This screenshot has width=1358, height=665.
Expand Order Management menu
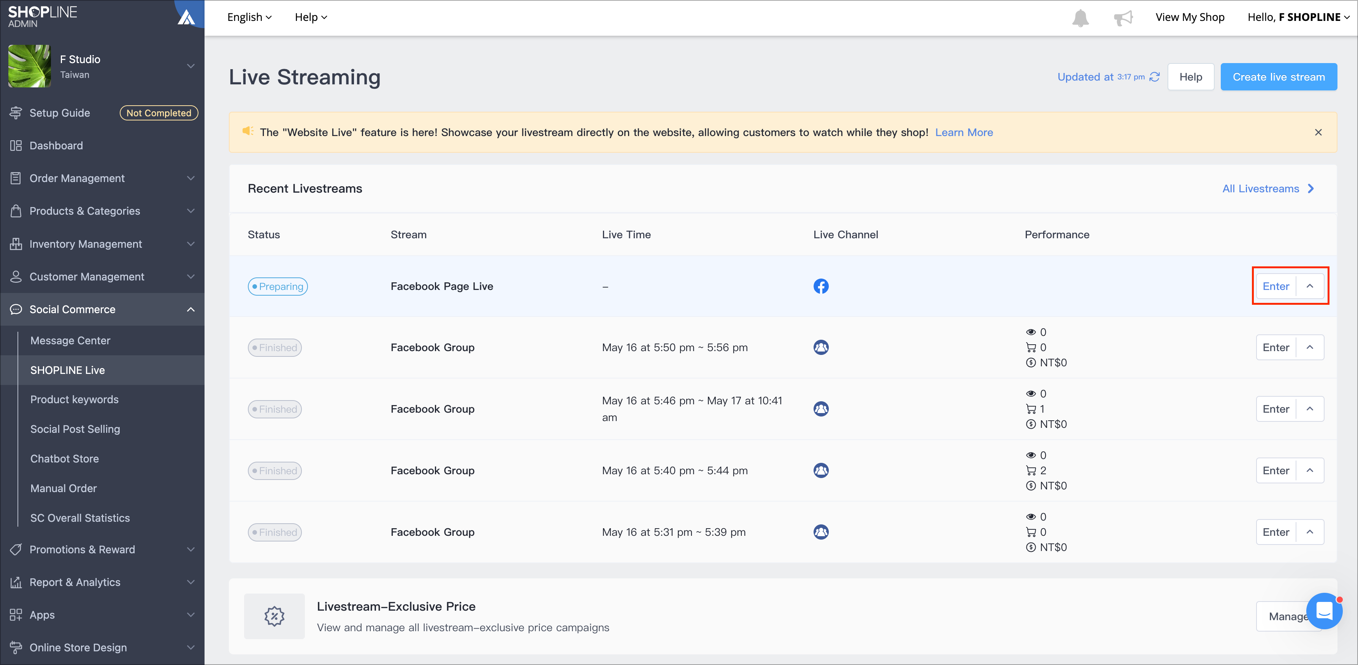(191, 178)
